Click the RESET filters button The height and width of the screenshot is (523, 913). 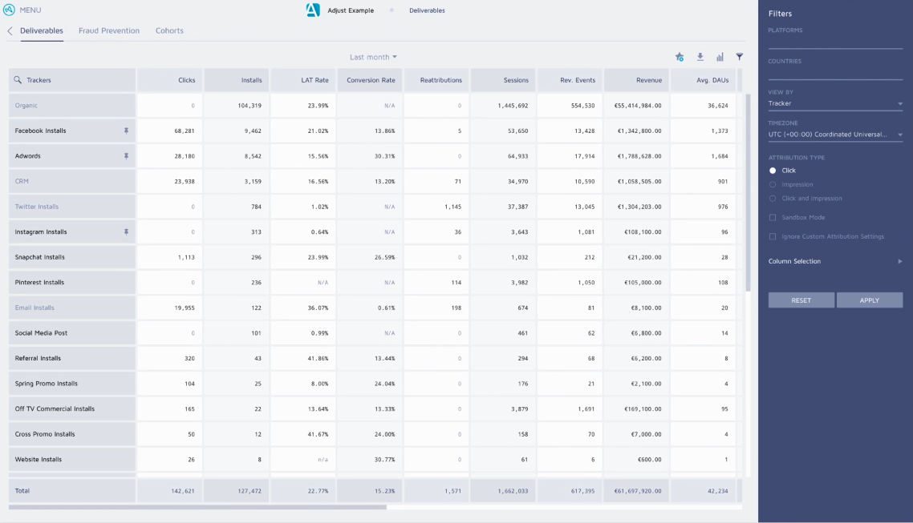click(x=801, y=300)
